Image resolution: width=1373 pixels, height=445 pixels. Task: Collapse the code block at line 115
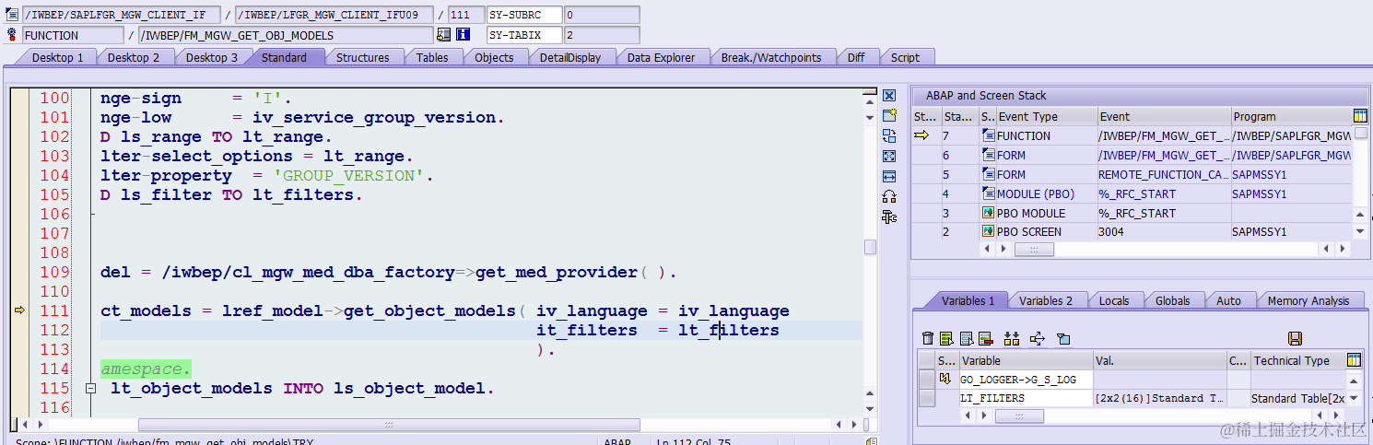click(x=90, y=389)
